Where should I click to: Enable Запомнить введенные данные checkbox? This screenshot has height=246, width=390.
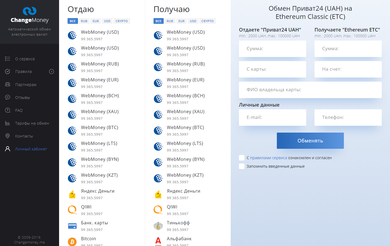(x=242, y=166)
